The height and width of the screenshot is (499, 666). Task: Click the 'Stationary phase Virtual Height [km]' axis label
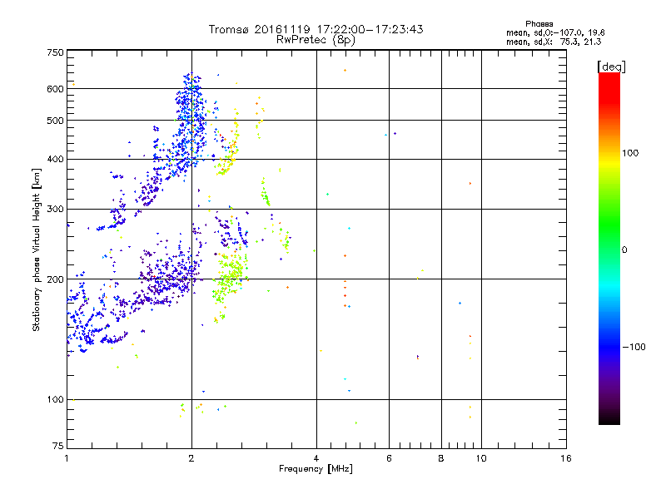click(37, 250)
